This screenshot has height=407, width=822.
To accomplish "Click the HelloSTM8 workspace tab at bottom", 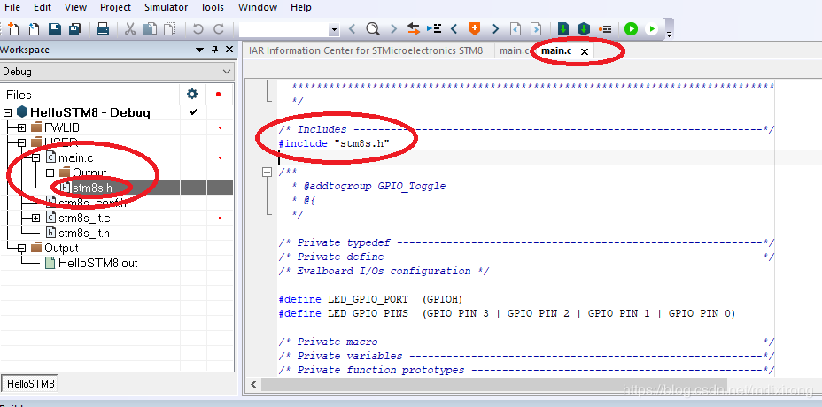I will pyautogui.click(x=31, y=384).
